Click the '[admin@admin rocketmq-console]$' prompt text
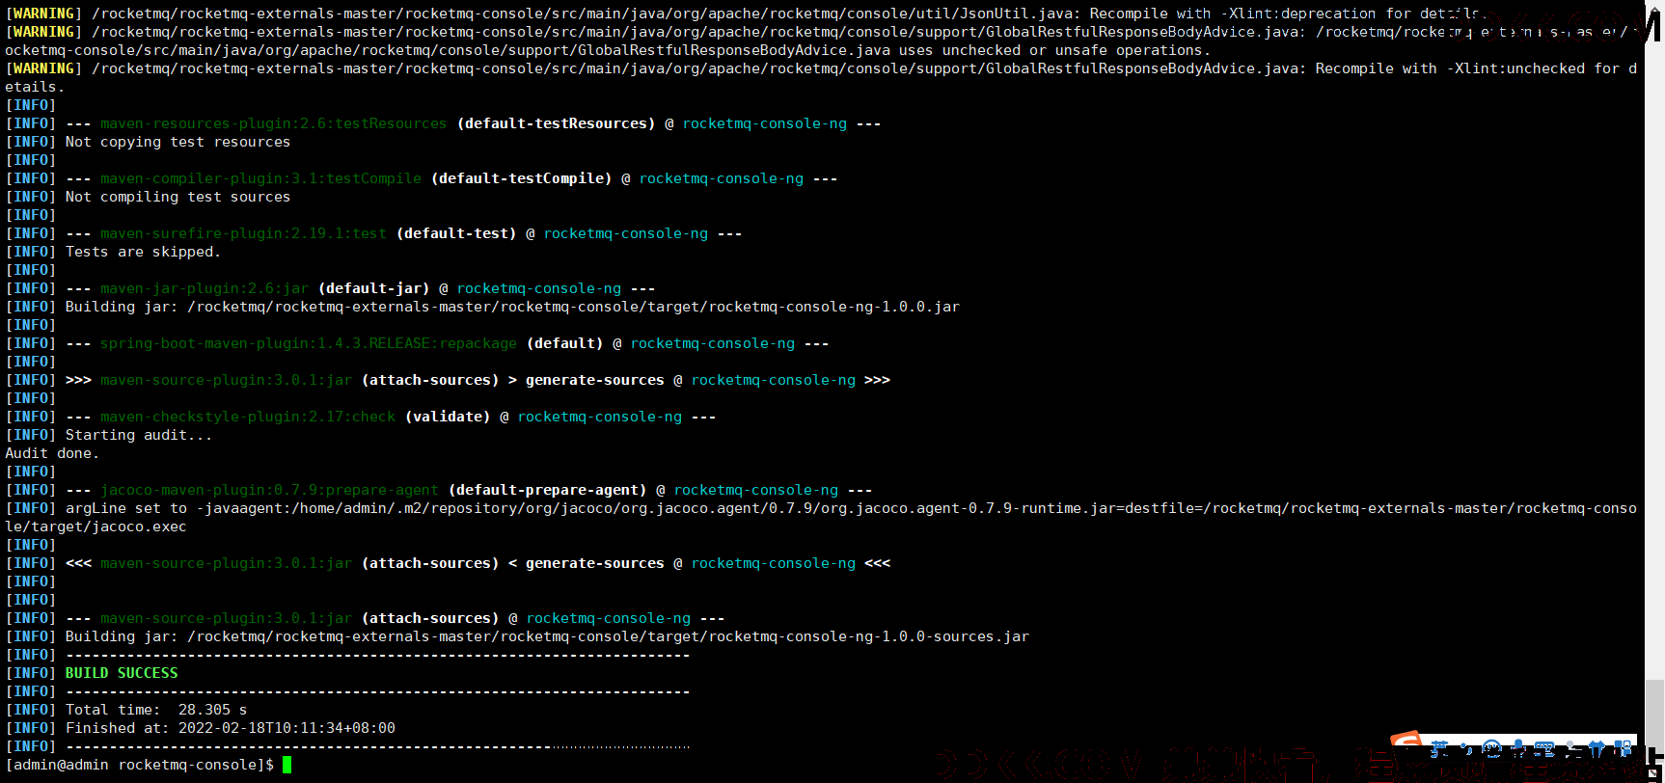The height and width of the screenshot is (783, 1665). point(140,765)
